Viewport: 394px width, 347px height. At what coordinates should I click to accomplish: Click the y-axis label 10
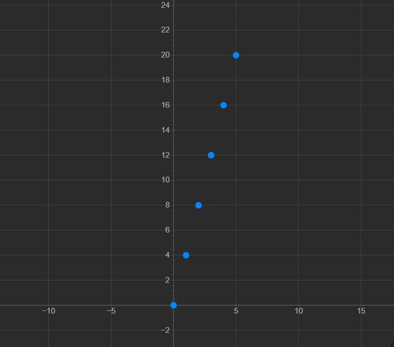tap(165, 180)
